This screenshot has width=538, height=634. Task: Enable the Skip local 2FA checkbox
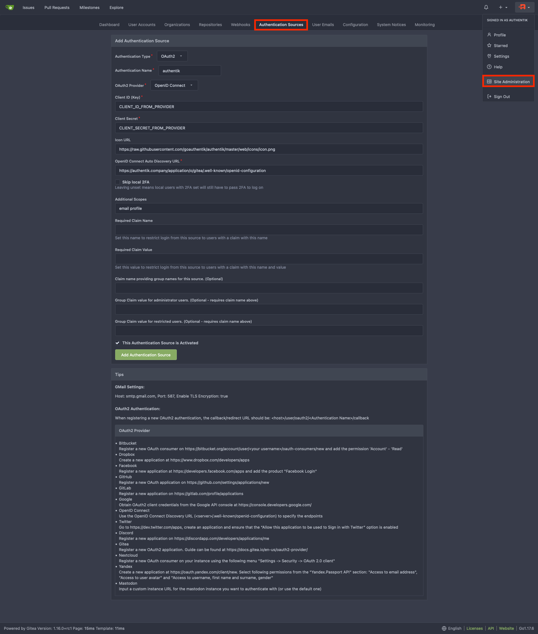tap(117, 182)
